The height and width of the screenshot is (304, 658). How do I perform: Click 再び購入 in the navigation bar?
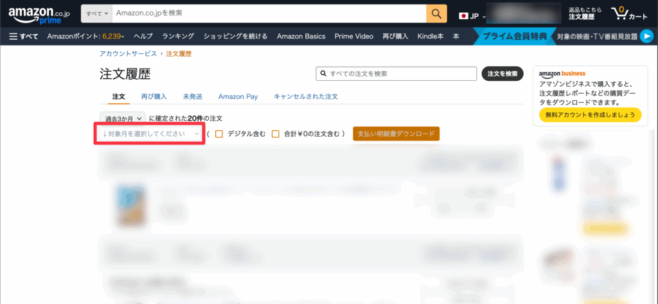coord(395,37)
